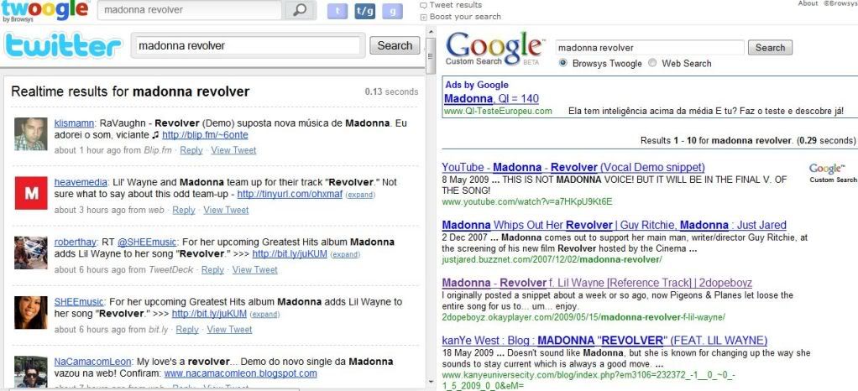Switch to the Twitter-only 't' view button
The image size is (858, 391).
pyautogui.click(x=337, y=10)
